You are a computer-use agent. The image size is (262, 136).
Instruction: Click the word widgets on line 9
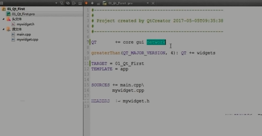pyautogui.click(x=206, y=53)
